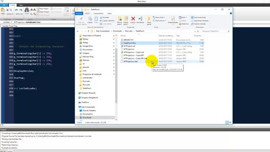The height and width of the screenshot is (152, 270).
Task: Select the Home tab in iRite Editor
Action: pos(13,5)
